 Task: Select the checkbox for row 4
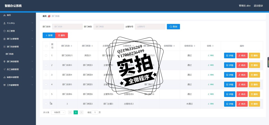[x=46, y=85]
